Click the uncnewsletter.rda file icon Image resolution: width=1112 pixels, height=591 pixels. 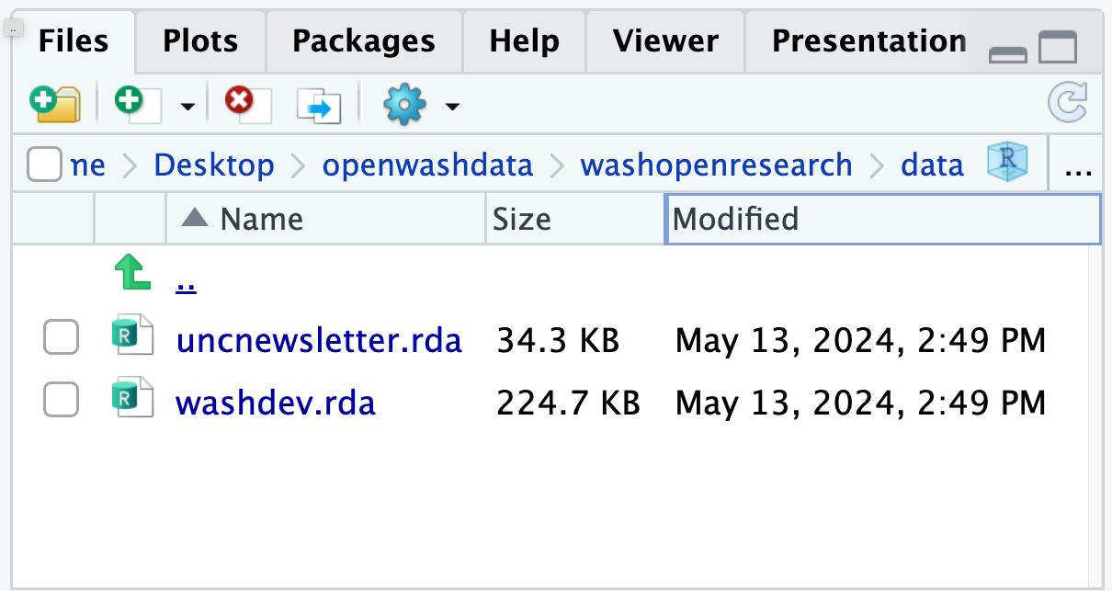coord(123,339)
